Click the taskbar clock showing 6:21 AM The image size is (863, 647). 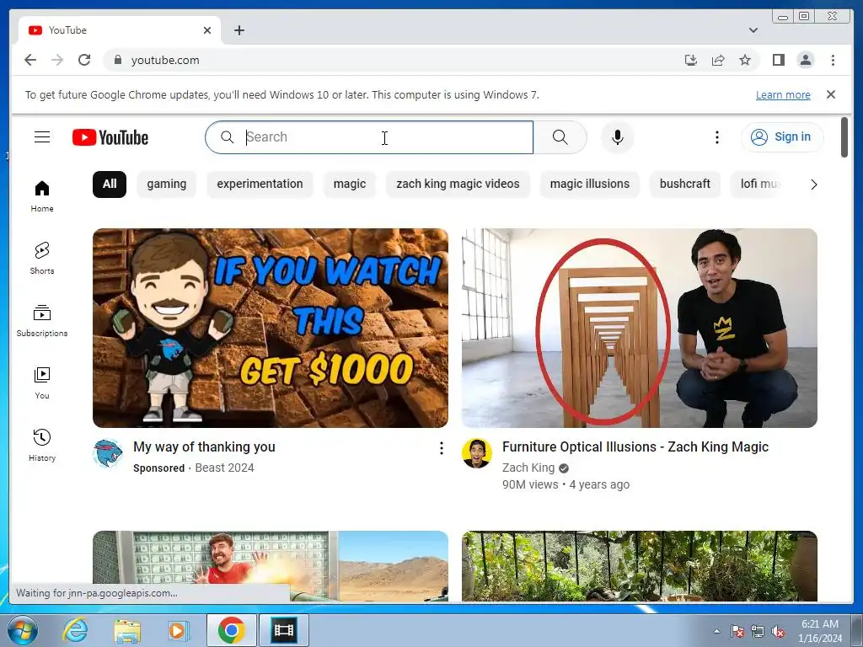click(820, 630)
